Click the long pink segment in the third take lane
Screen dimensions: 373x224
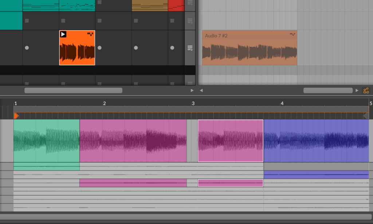[x=133, y=183]
